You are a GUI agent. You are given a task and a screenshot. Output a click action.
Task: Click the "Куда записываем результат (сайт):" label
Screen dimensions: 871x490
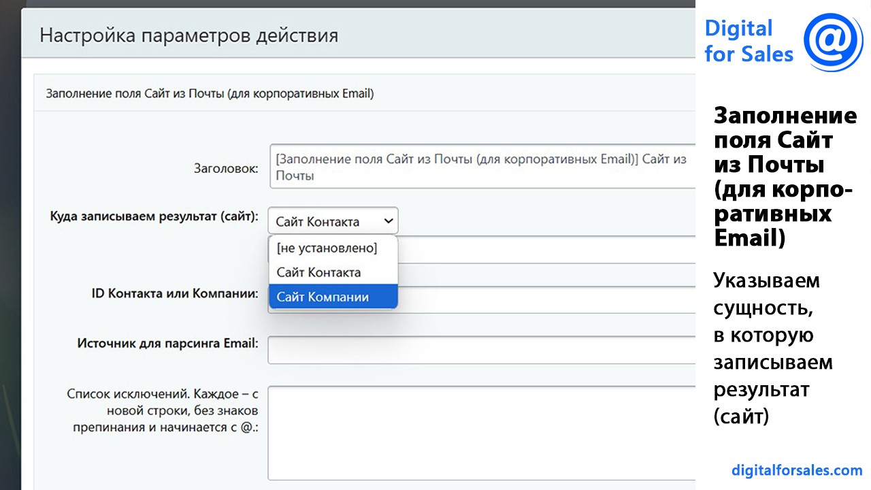(x=154, y=216)
